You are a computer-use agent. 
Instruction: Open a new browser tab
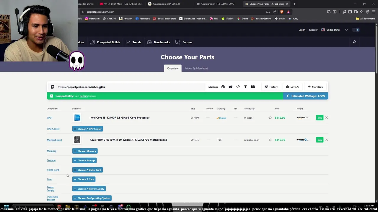click(294, 4)
